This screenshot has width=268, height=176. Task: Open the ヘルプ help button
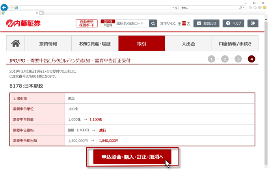233,23
